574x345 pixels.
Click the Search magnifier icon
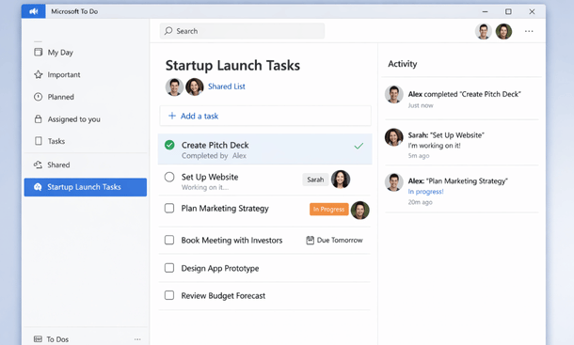click(x=168, y=31)
